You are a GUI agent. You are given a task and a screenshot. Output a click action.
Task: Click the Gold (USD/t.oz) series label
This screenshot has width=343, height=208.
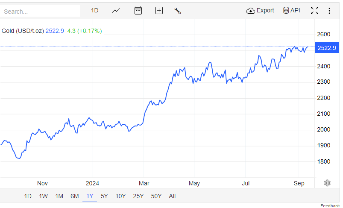(x=23, y=31)
